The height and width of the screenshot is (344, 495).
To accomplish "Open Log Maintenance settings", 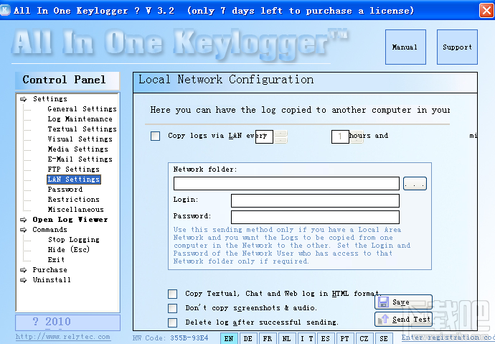I will point(80,119).
